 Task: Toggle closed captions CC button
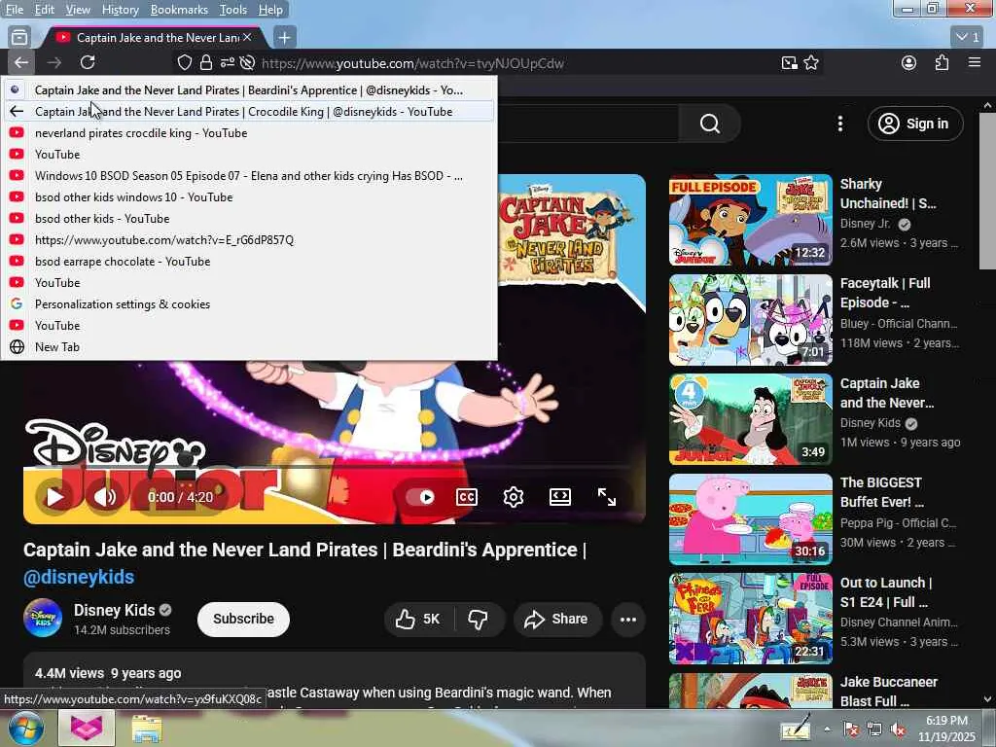(467, 497)
